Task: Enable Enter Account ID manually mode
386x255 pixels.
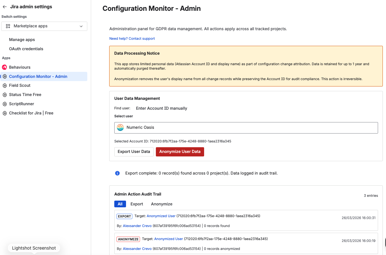Action: coord(161,108)
